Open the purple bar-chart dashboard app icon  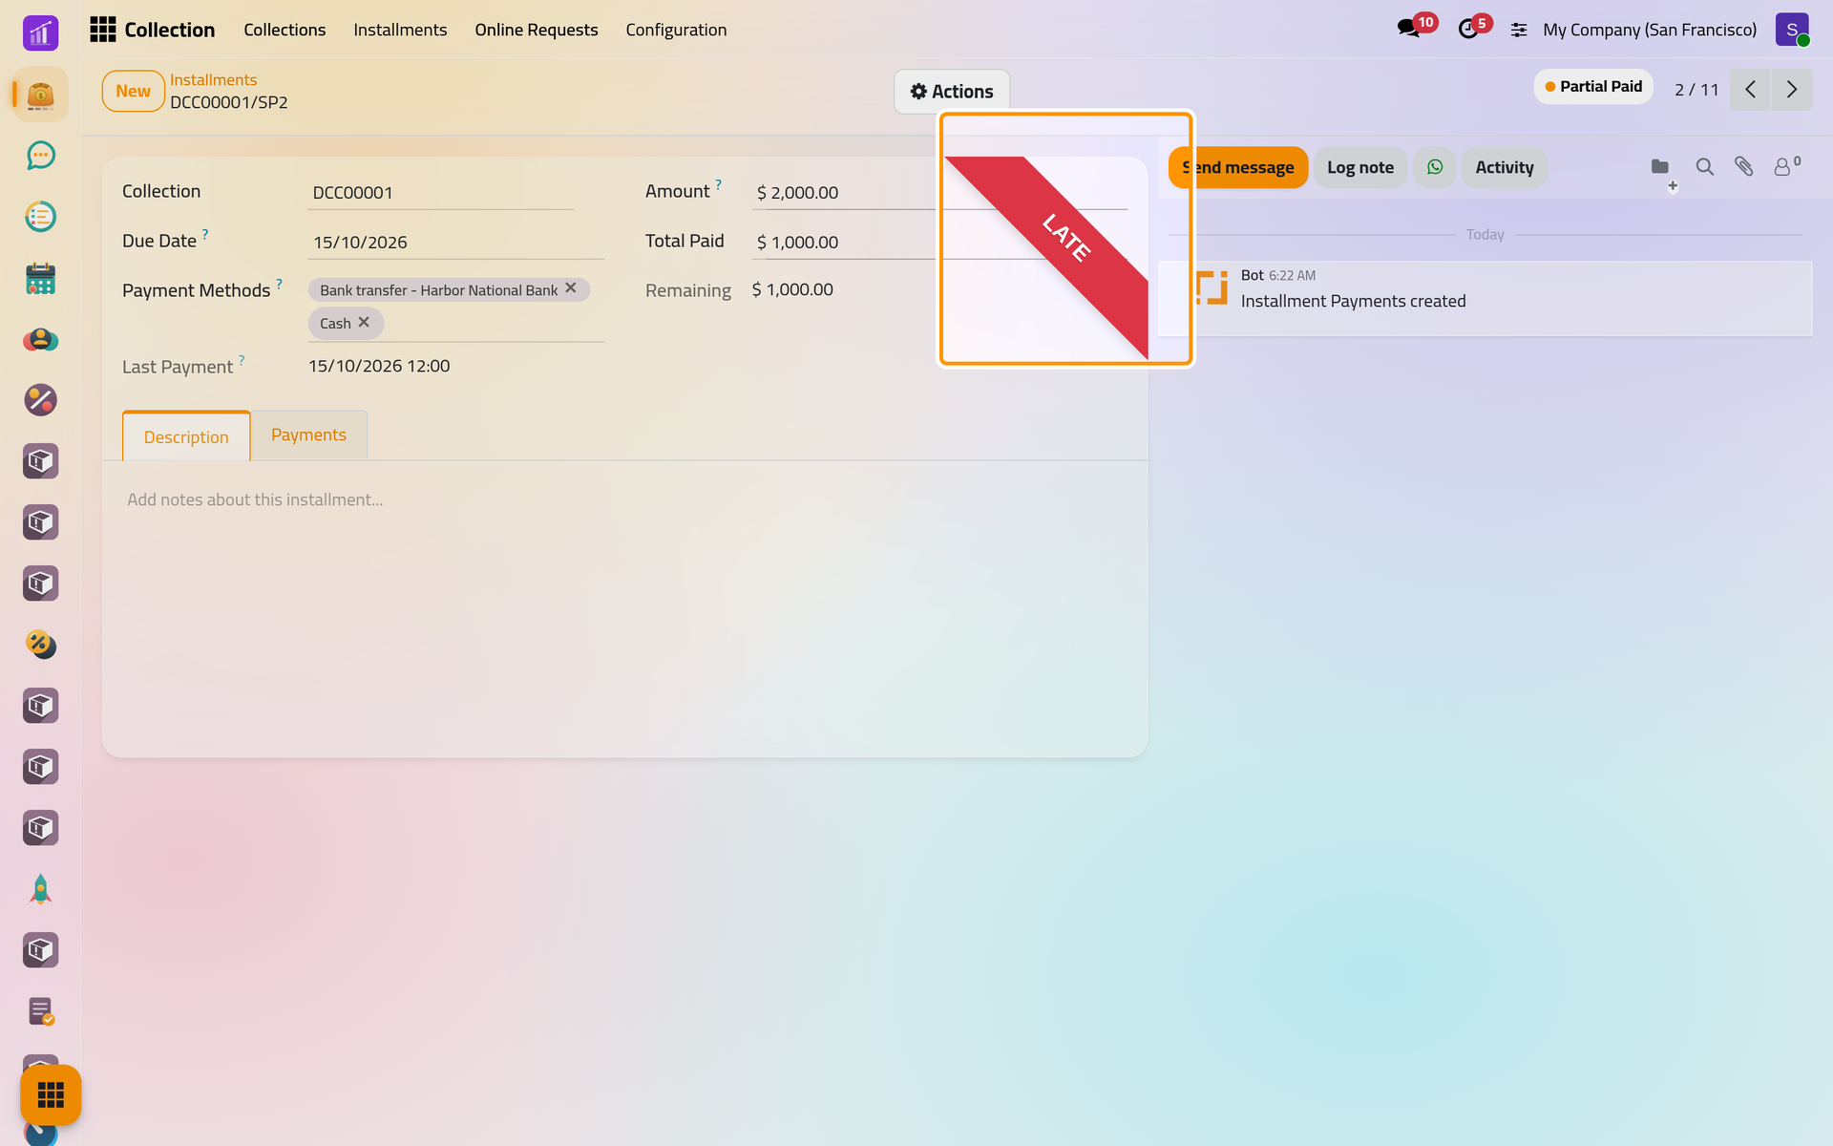[40, 32]
